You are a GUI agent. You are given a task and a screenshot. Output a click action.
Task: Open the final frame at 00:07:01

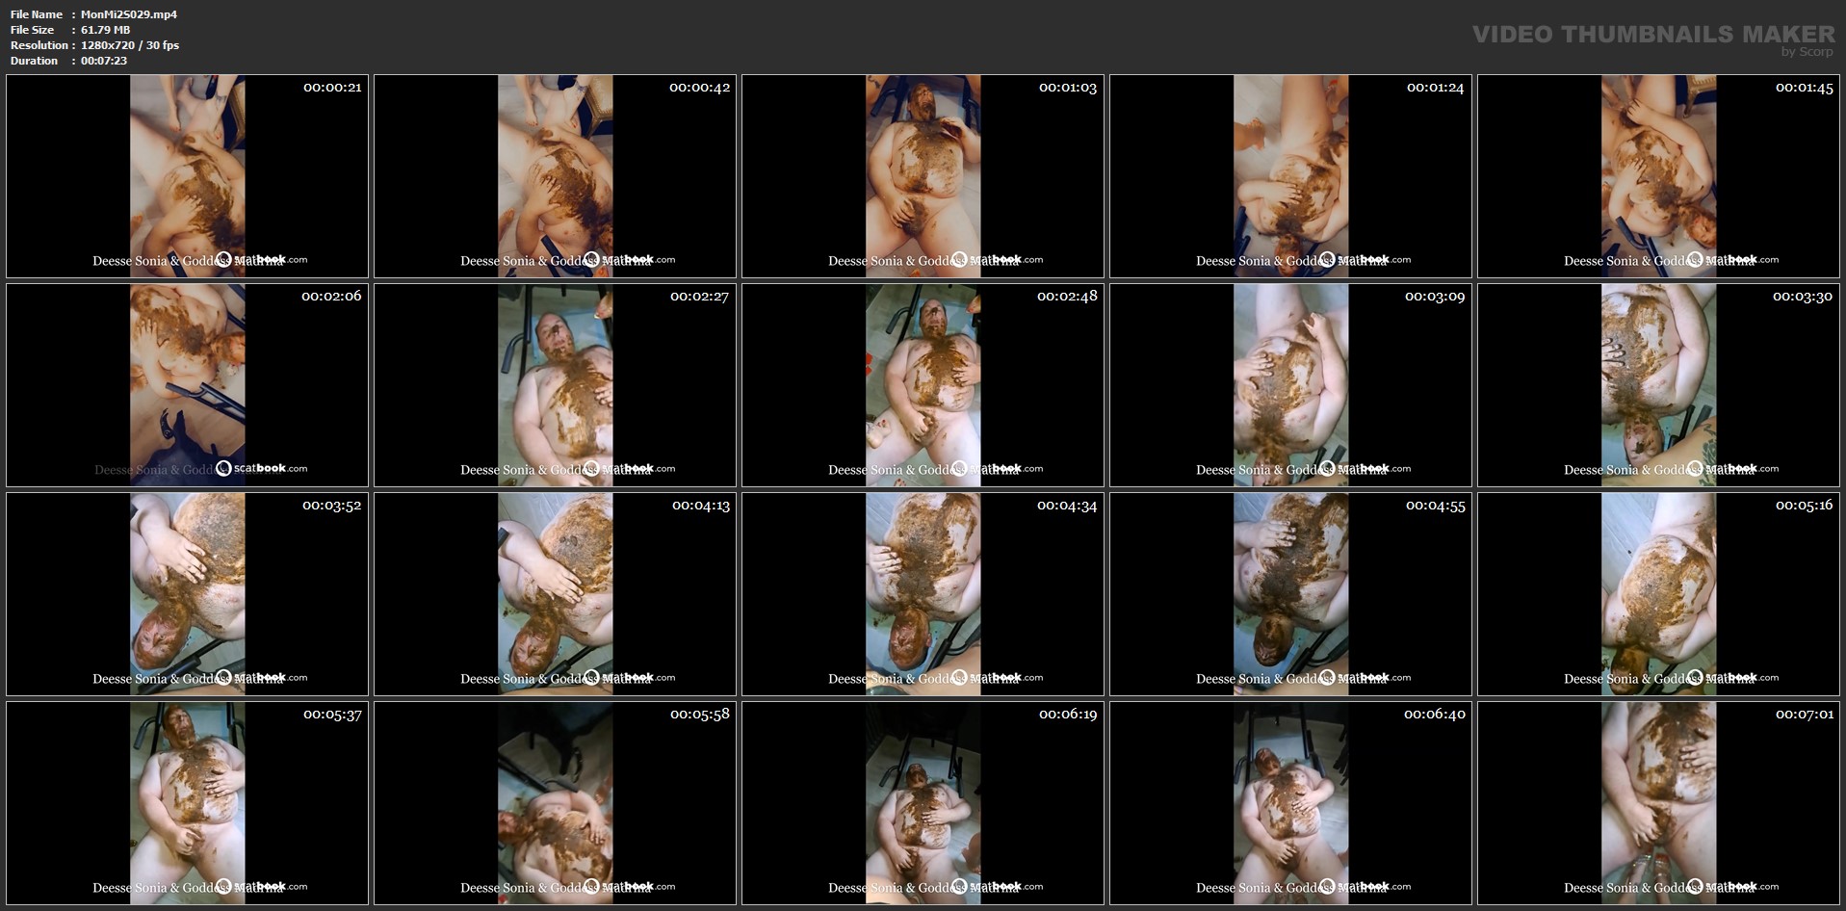[x=1658, y=803]
